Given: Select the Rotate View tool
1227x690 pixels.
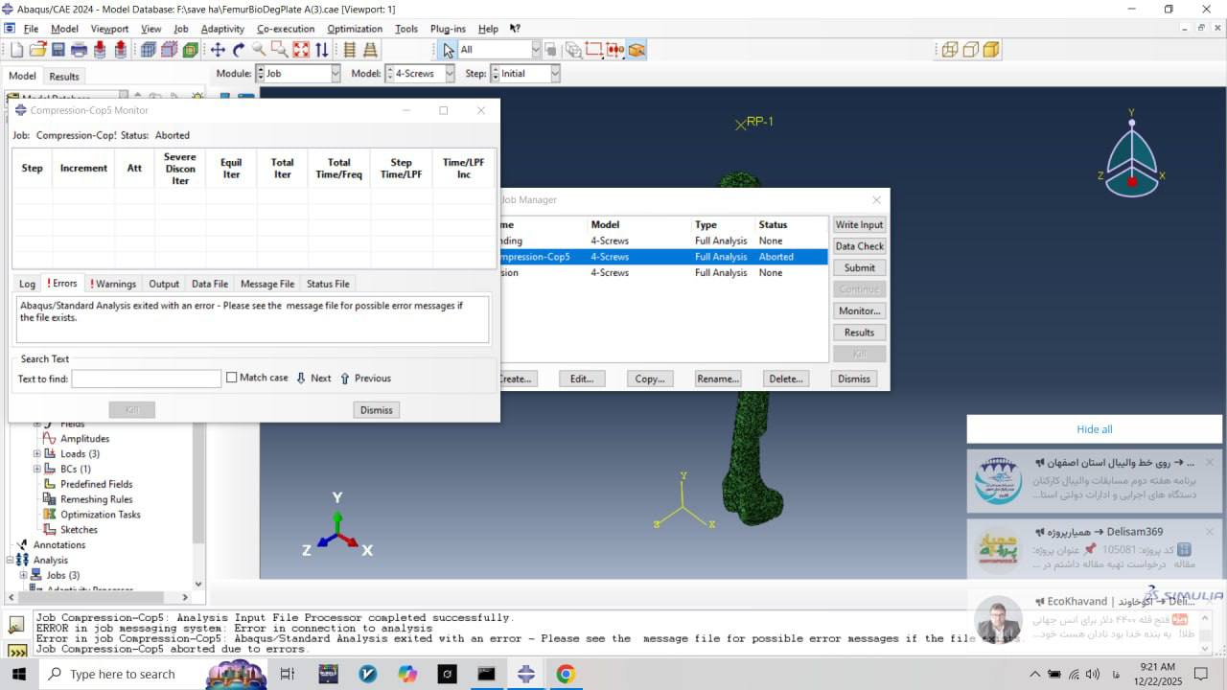Looking at the screenshot, I should pos(239,50).
